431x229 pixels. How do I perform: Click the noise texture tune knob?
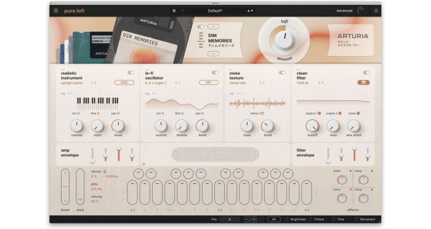247,126
